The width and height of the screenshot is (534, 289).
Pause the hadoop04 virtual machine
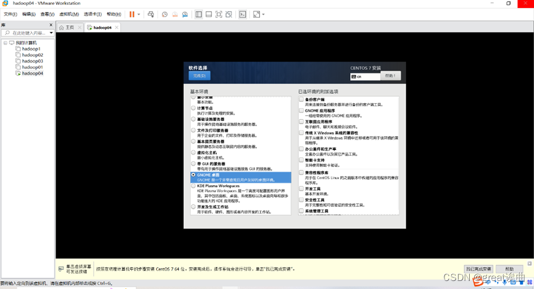(131, 14)
